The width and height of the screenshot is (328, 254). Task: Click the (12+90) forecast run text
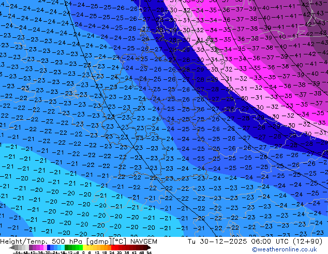307,242
